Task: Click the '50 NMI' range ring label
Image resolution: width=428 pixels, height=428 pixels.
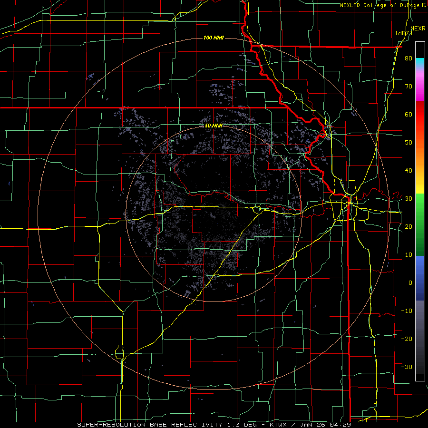Action: 214,126
